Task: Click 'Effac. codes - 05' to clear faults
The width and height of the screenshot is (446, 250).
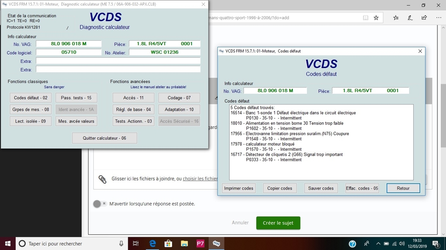Action: point(362,188)
